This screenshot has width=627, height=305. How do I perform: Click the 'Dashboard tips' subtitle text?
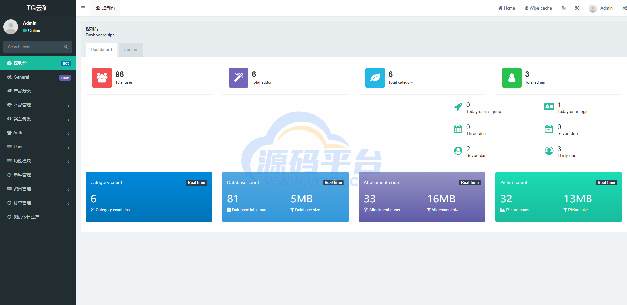pos(100,35)
